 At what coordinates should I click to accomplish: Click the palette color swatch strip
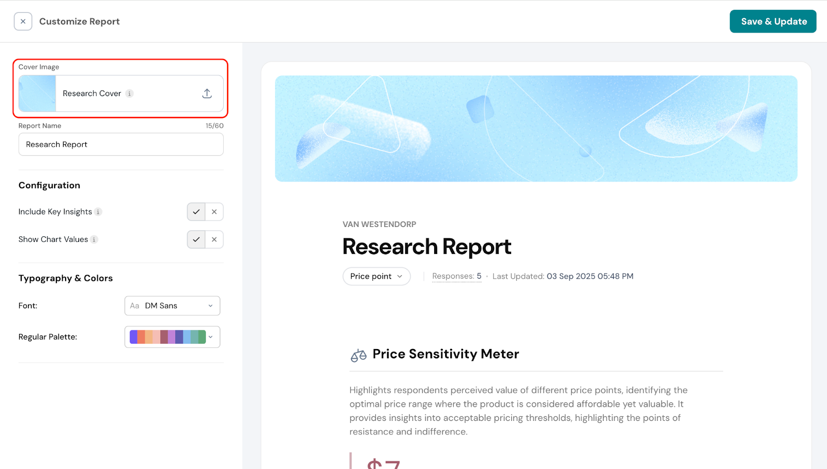coord(167,337)
